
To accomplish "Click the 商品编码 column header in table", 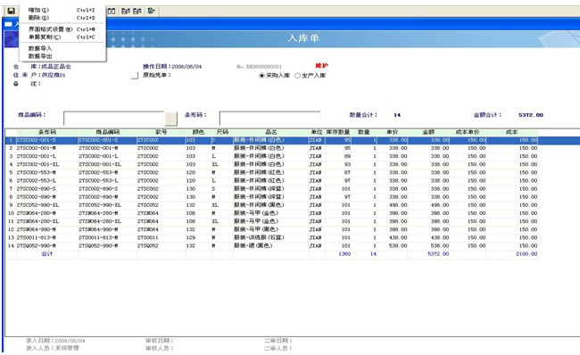I will (x=108, y=132).
